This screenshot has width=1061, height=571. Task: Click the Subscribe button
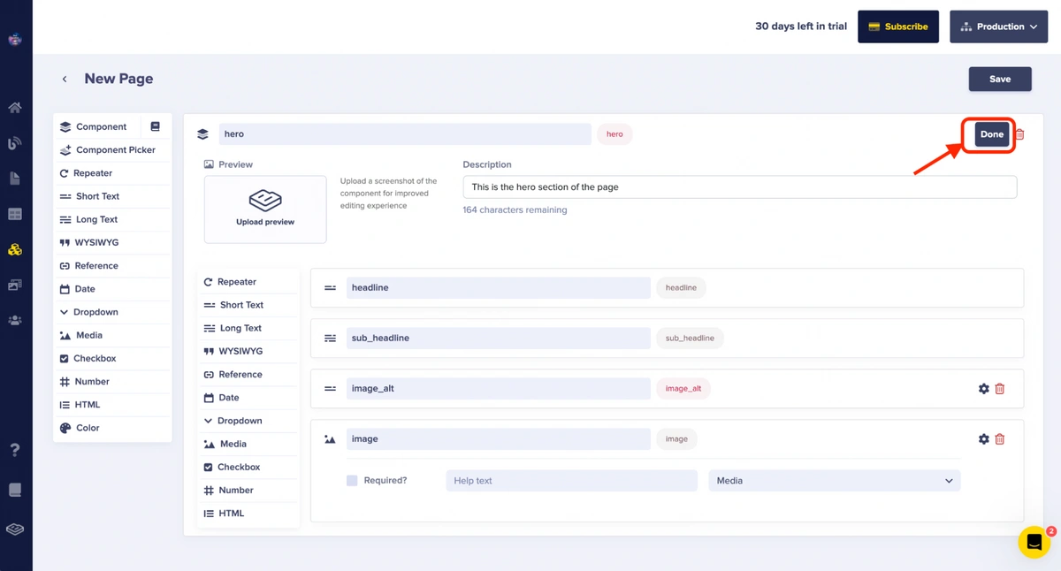pos(897,27)
